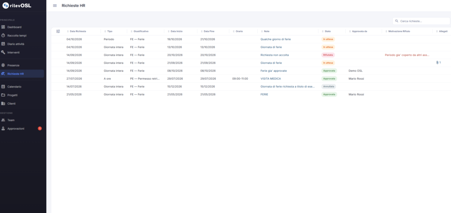Click the end date 21/10/2026
This screenshot has height=213, width=451.
(x=208, y=39)
